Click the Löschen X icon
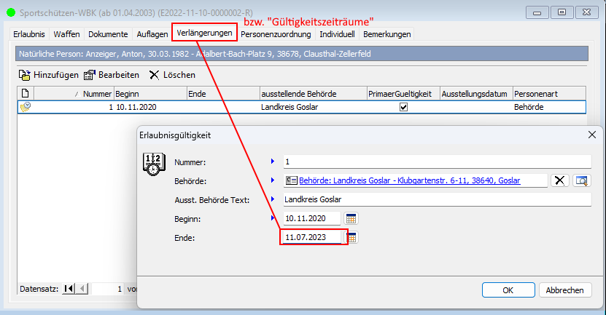The width and height of the screenshot is (606, 315). [x=154, y=74]
